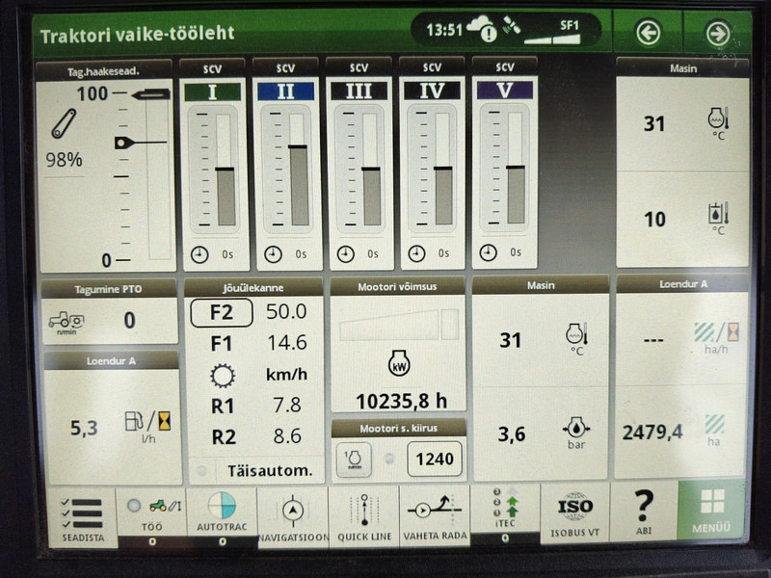Go to previous page with left arrow
Screen dimensions: 771x578
click(x=648, y=34)
